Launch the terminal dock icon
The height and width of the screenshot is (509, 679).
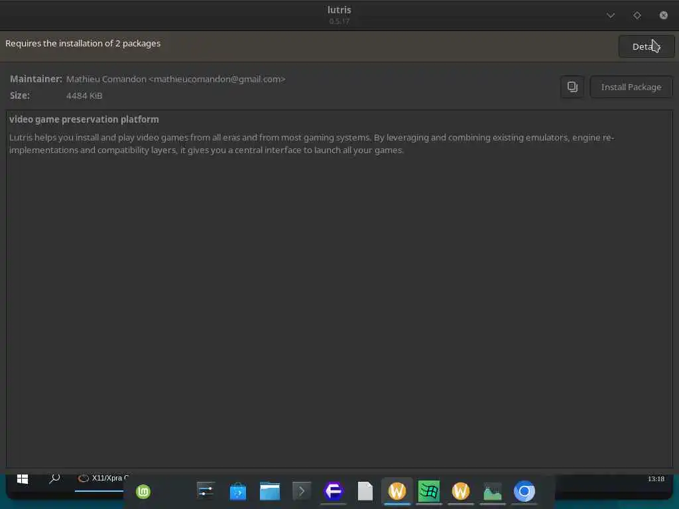coord(302,491)
